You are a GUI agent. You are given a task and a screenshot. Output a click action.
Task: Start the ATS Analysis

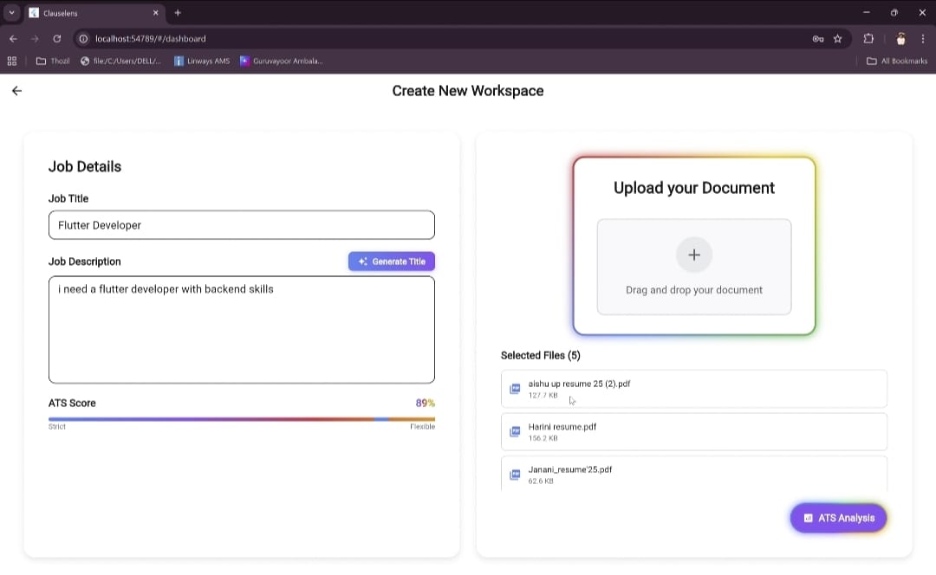point(839,518)
